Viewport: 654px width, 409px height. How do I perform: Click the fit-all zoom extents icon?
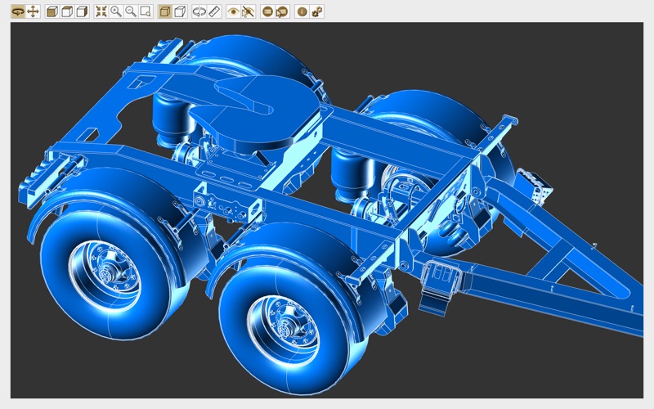tap(101, 11)
